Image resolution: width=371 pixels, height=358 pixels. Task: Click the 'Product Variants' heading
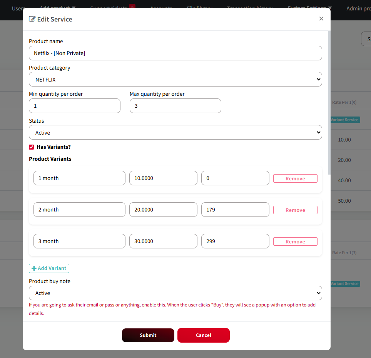pyautogui.click(x=50, y=159)
